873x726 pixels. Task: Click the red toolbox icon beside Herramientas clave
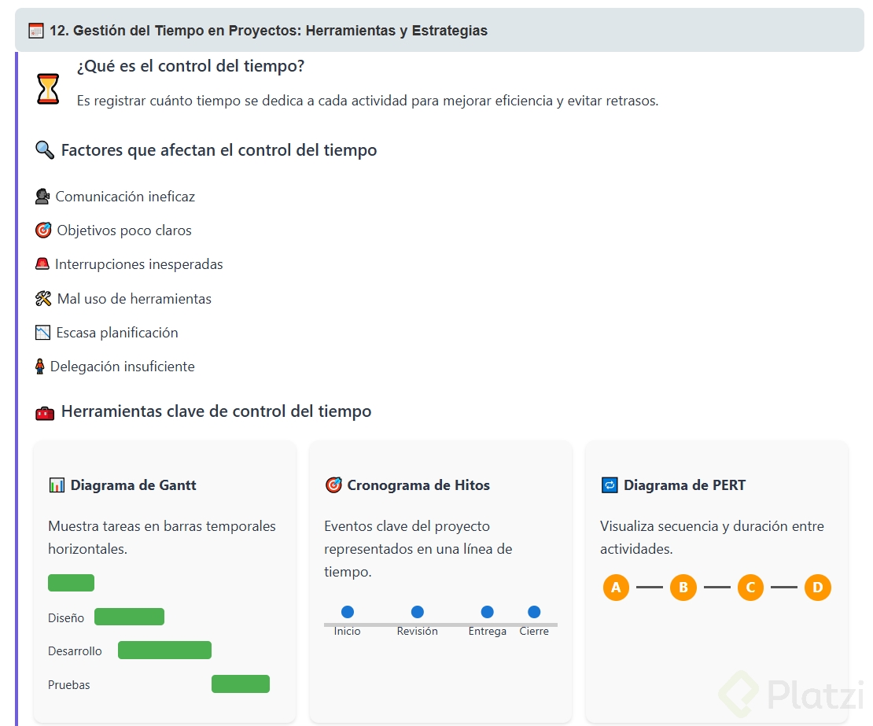click(x=45, y=411)
